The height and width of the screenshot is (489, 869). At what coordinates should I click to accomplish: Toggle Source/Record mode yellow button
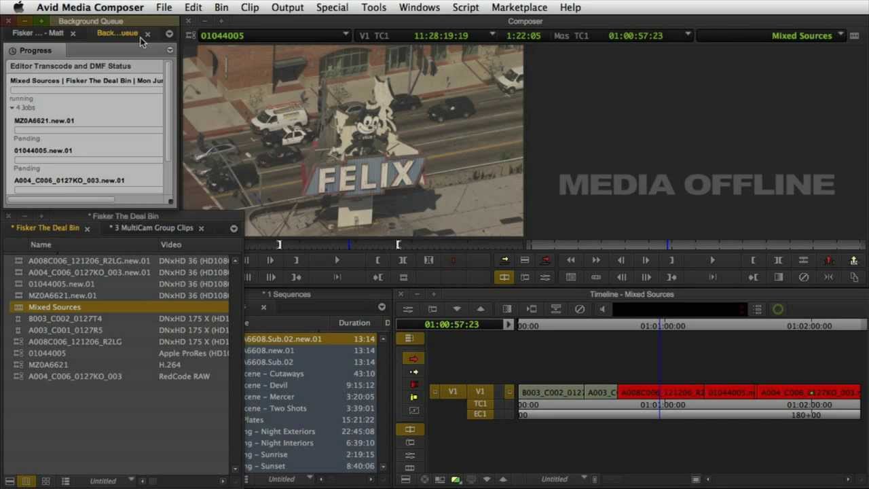tap(504, 277)
